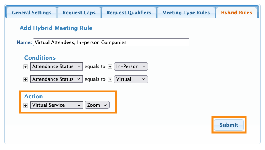The height and width of the screenshot is (150, 265).
Task: Select the Meeting Type Rules tab
Action: [186, 13]
